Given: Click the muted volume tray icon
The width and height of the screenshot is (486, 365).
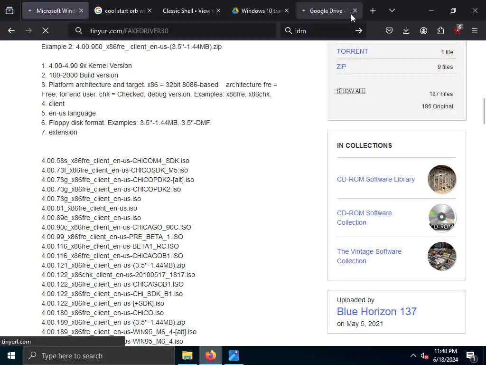Looking at the screenshot, I should point(424,355).
